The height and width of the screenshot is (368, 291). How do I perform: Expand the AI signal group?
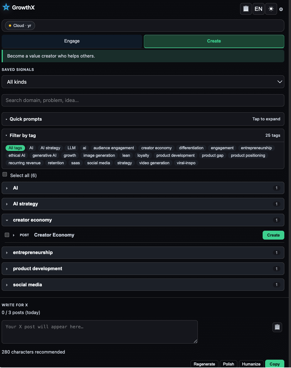pyautogui.click(x=143, y=188)
